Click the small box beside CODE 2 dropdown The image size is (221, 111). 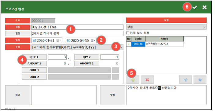[x=116, y=77]
